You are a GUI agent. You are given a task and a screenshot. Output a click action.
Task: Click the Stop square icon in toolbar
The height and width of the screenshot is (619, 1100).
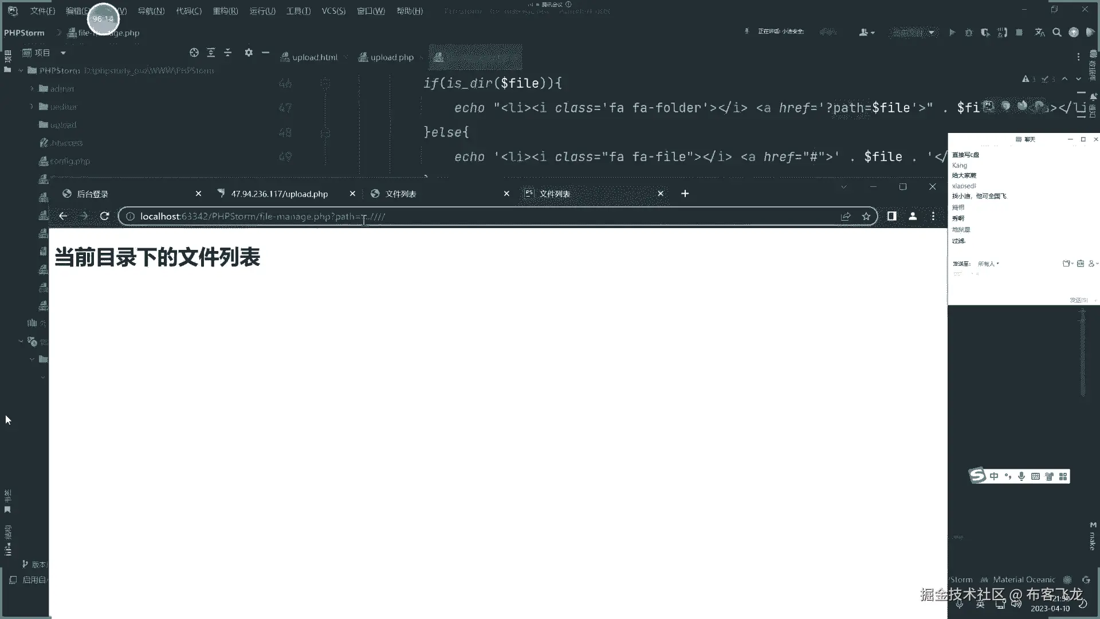[1019, 33]
